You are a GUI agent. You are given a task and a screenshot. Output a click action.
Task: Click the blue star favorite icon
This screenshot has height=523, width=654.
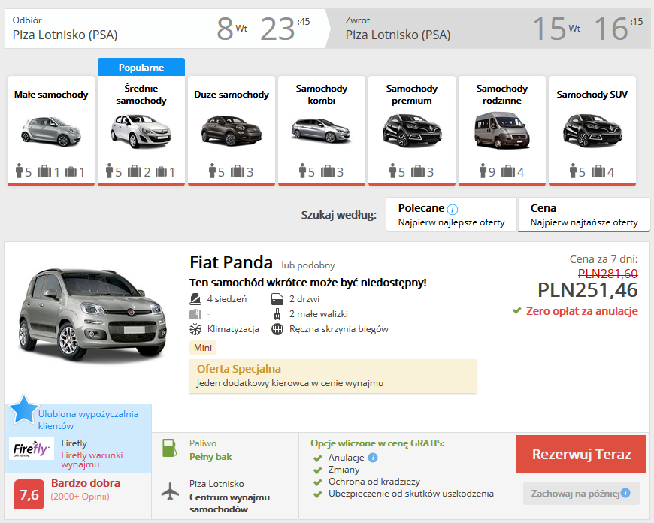click(23, 410)
